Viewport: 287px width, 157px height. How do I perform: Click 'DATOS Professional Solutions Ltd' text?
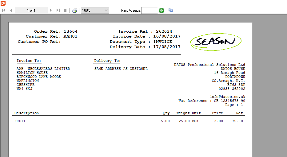pos(209,65)
